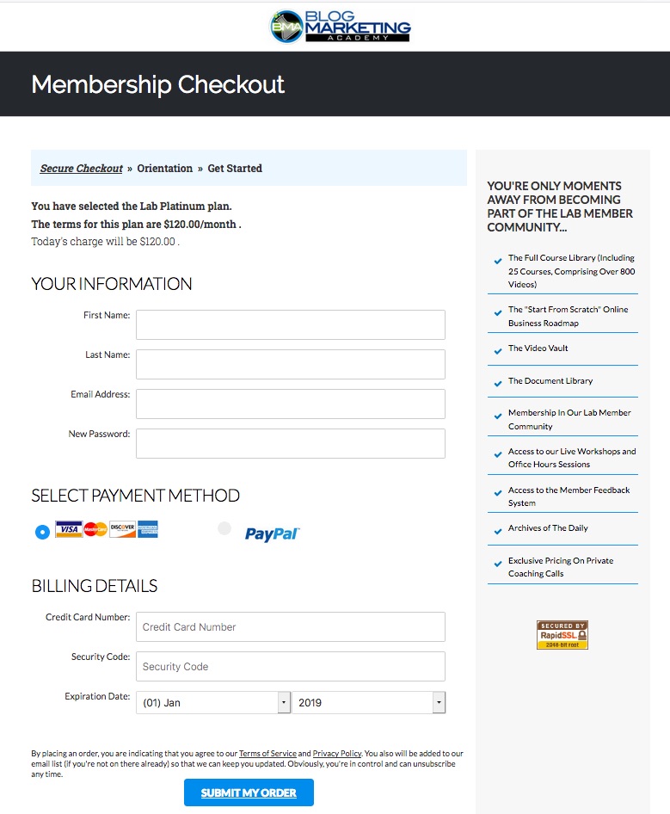
Task: Open the Privacy Policy link
Action: (x=337, y=753)
